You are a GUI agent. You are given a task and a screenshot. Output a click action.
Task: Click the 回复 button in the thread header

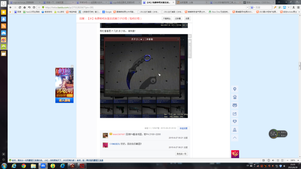[187, 19]
